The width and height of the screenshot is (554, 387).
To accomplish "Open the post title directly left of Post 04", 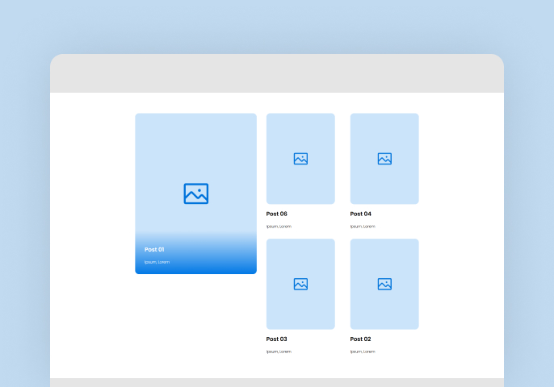I will (276, 214).
